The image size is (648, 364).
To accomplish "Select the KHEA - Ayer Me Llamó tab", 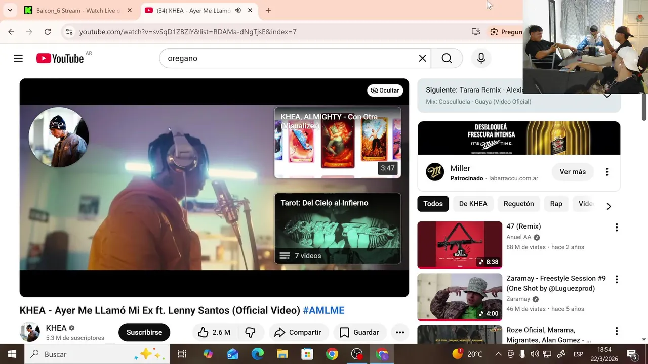I will click(192, 10).
